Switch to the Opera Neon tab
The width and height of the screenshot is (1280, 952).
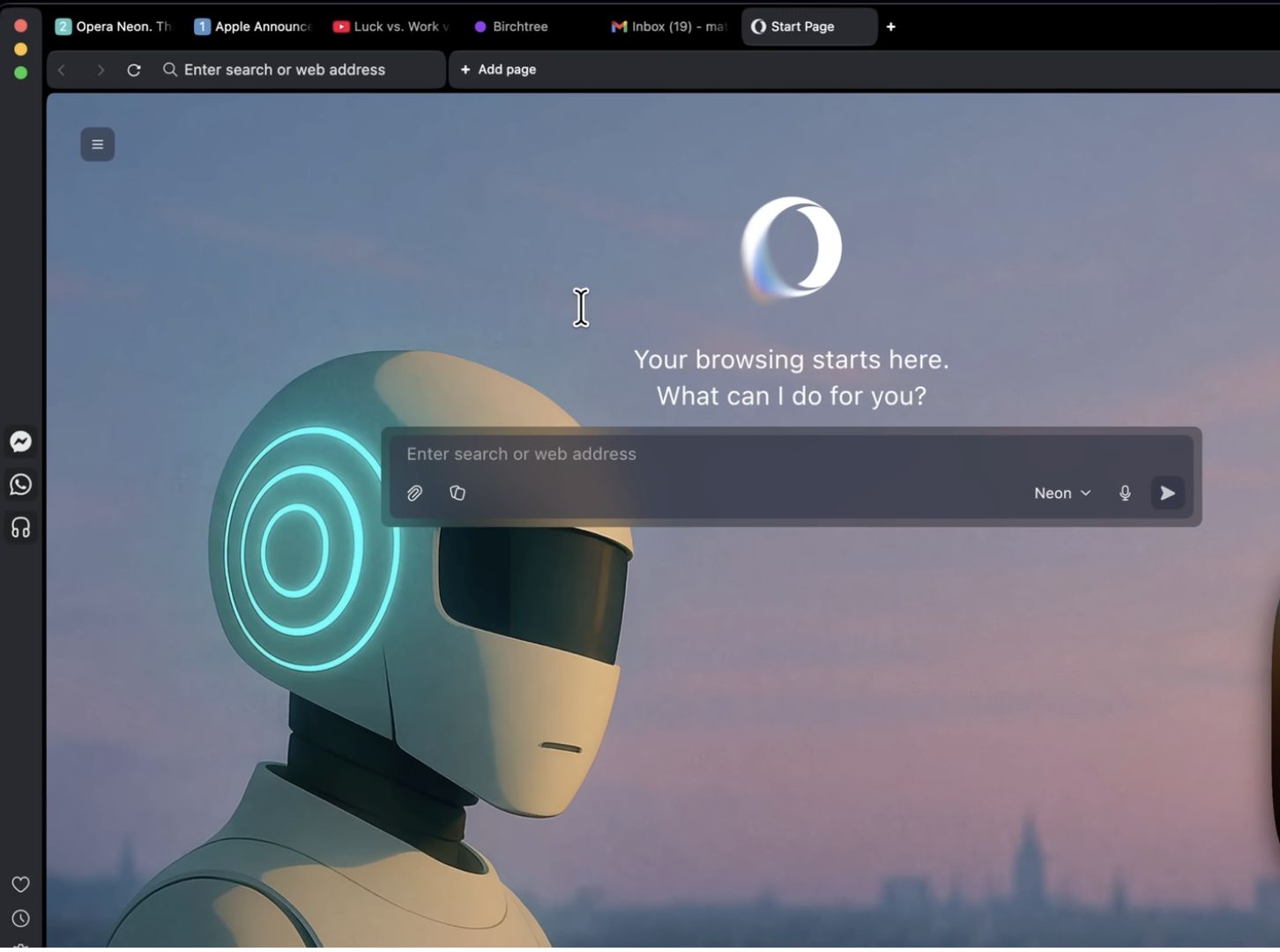click(114, 26)
